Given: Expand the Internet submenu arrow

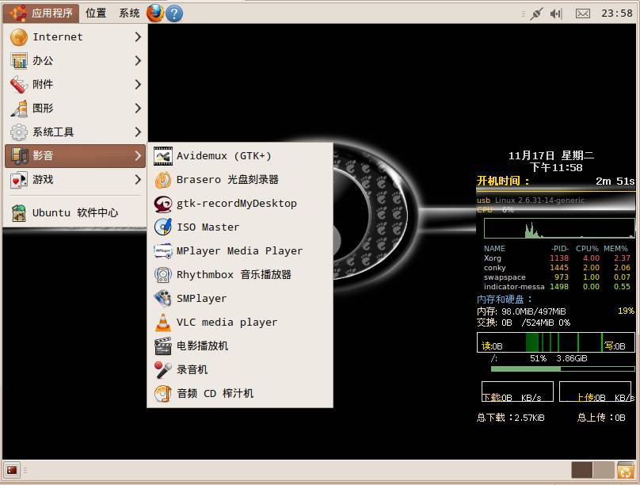Looking at the screenshot, I should 138,37.
